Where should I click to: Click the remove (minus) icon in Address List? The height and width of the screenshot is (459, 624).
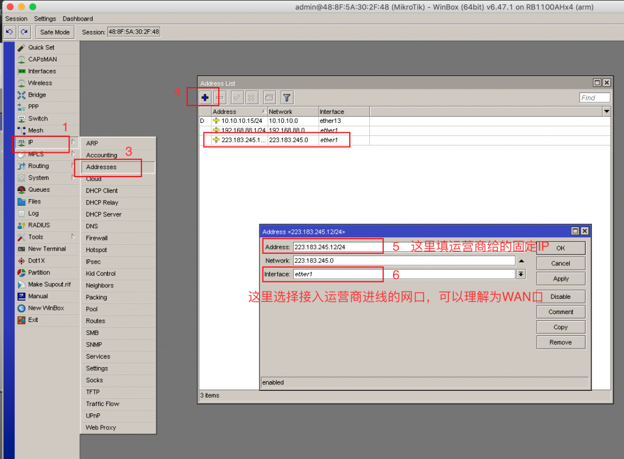219,97
